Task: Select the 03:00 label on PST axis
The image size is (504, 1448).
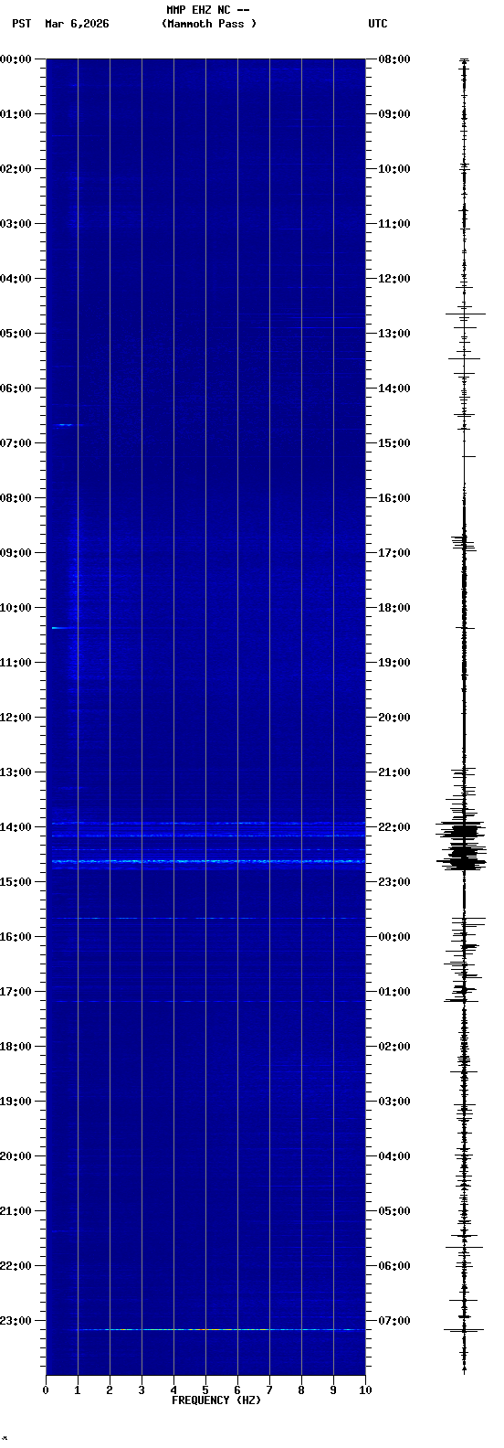Action: pyautogui.click(x=16, y=224)
